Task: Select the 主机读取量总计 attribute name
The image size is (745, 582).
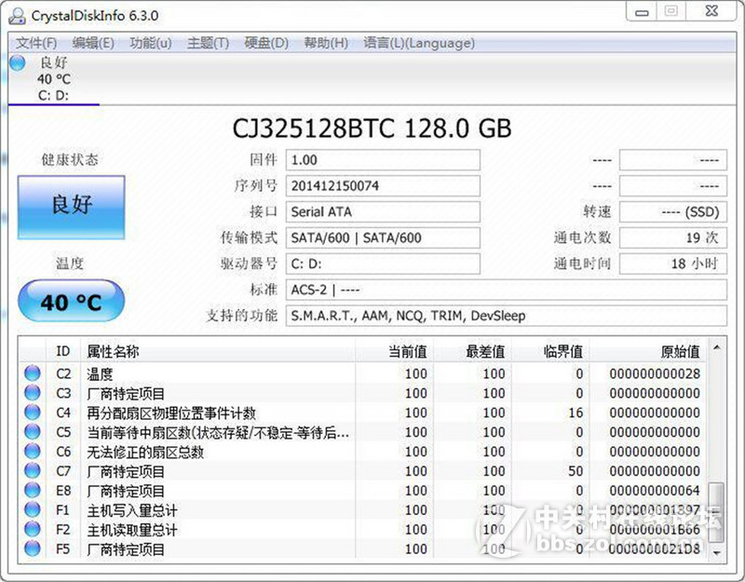Action: 132,530
